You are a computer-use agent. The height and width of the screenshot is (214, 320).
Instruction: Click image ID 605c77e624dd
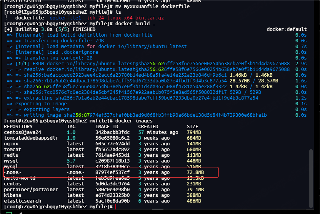pos(112,144)
